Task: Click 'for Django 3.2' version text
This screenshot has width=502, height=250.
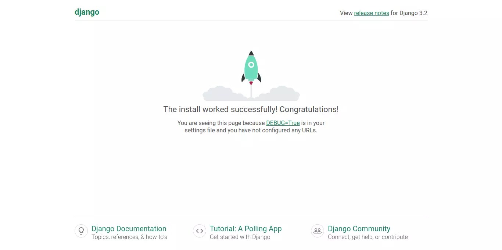Action: 409,13
